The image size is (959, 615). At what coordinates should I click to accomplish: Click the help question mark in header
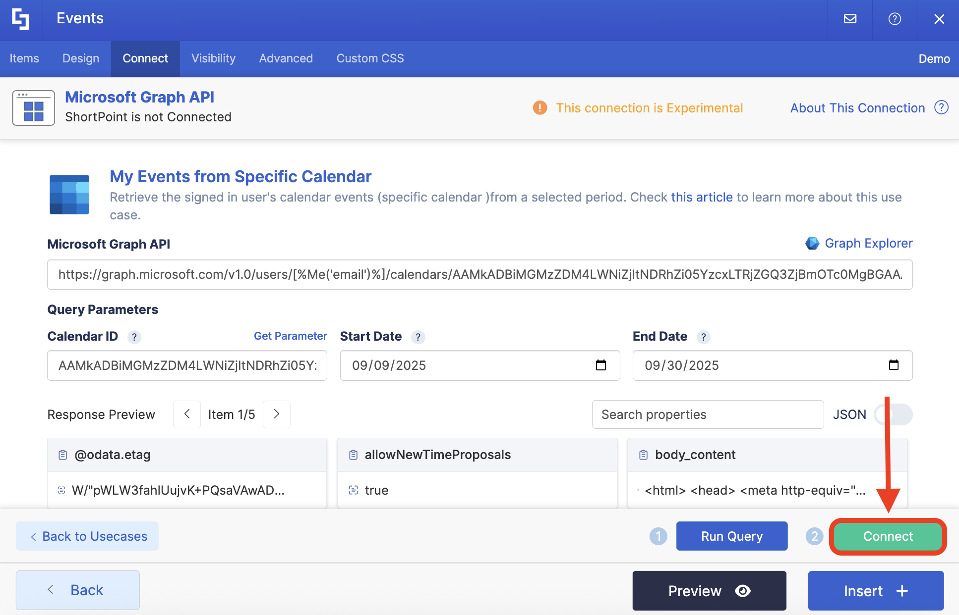click(x=894, y=19)
